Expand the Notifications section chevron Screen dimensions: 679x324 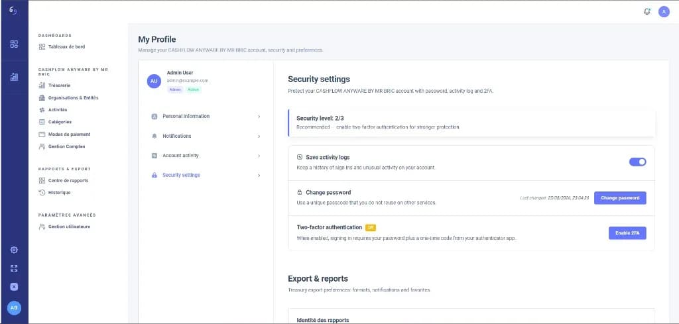point(259,136)
